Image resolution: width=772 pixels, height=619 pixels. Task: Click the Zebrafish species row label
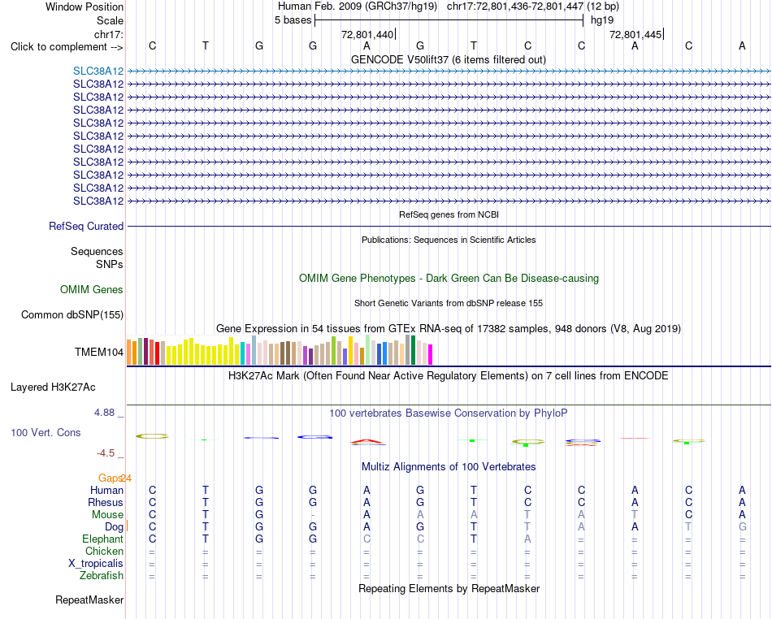pyautogui.click(x=102, y=576)
